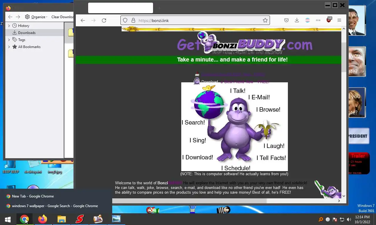Click the page's vertical scrollbar thumb

pyautogui.click(x=344, y=57)
